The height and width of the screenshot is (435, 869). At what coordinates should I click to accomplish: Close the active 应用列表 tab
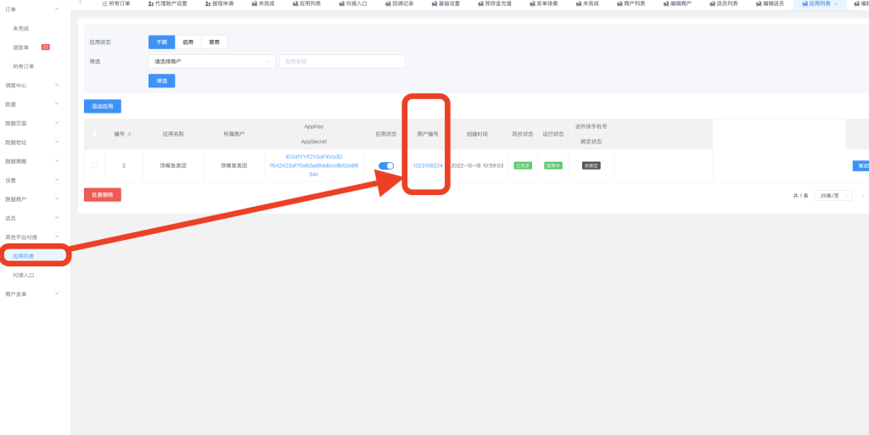click(x=836, y=4)
